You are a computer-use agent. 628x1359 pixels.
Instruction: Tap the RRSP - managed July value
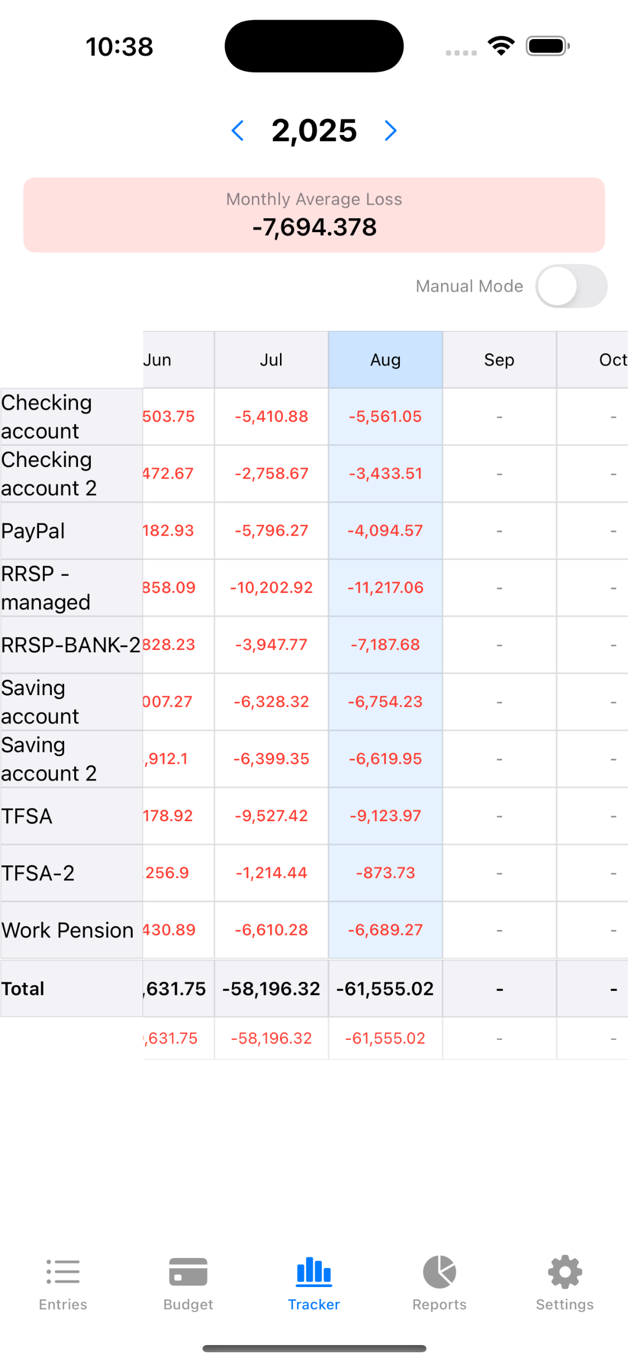pos(271,587)
